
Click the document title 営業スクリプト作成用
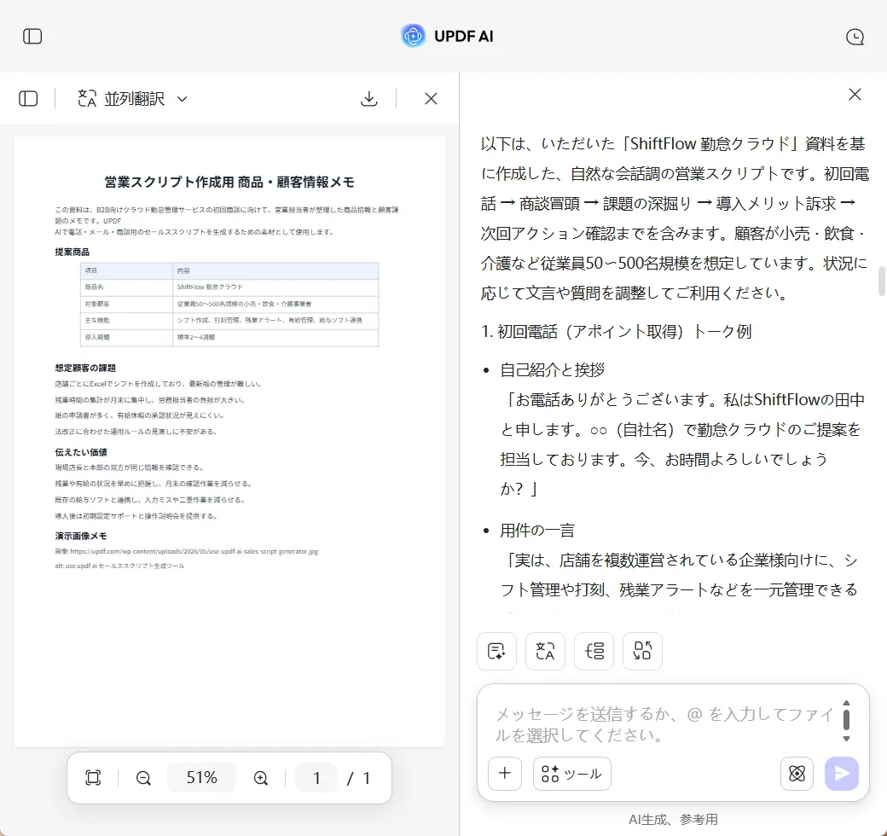pos(229,183)
